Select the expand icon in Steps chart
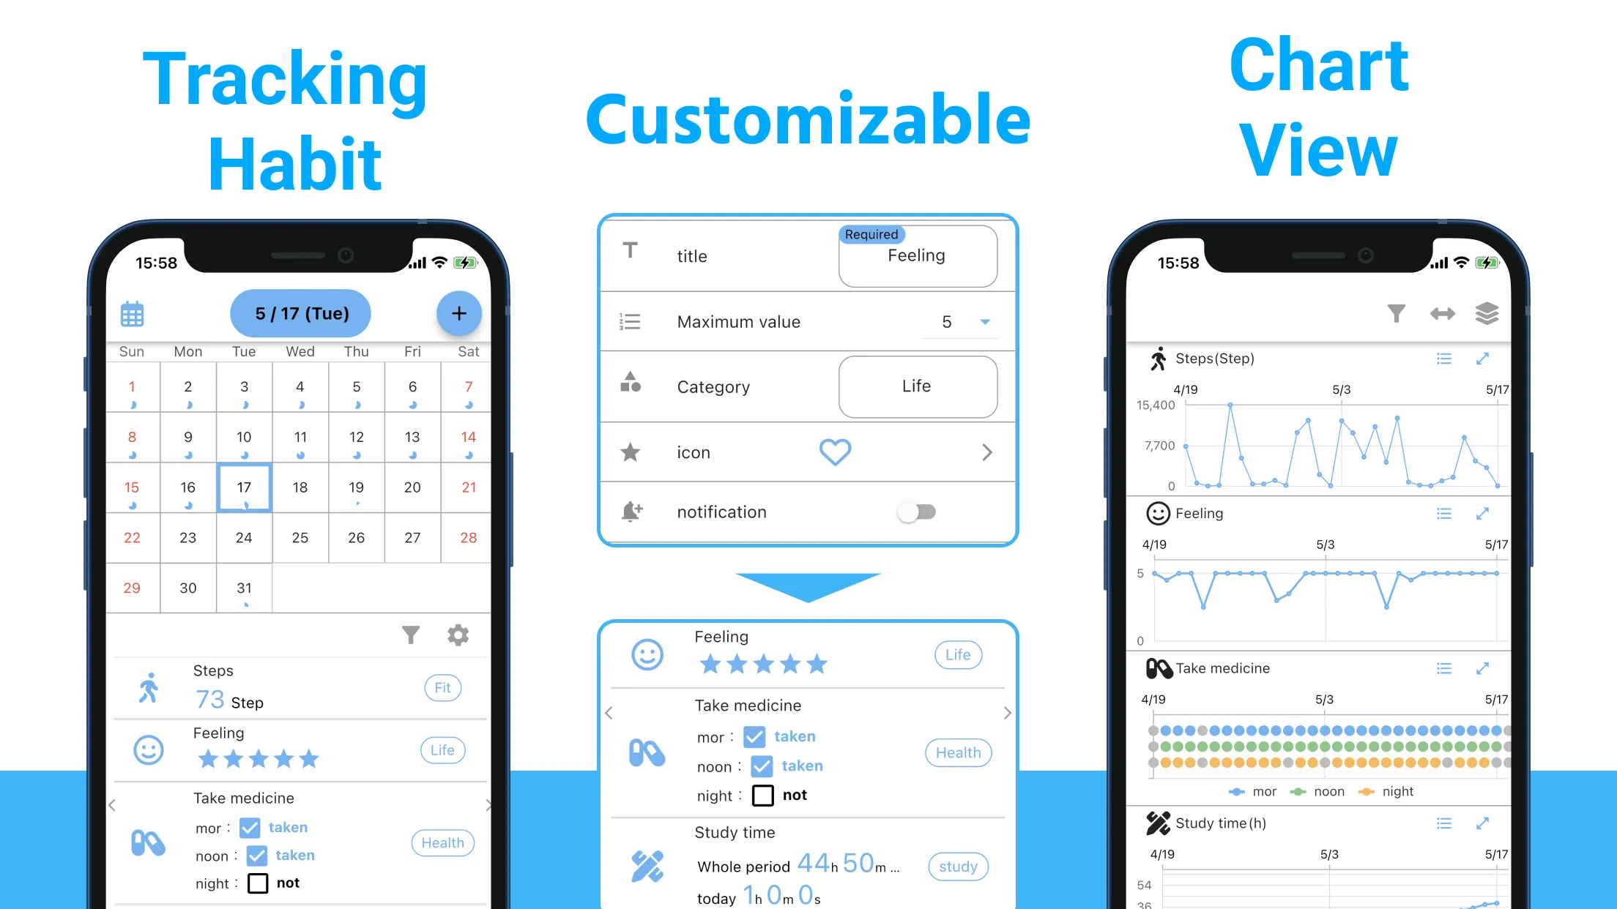 [1485, 357]
